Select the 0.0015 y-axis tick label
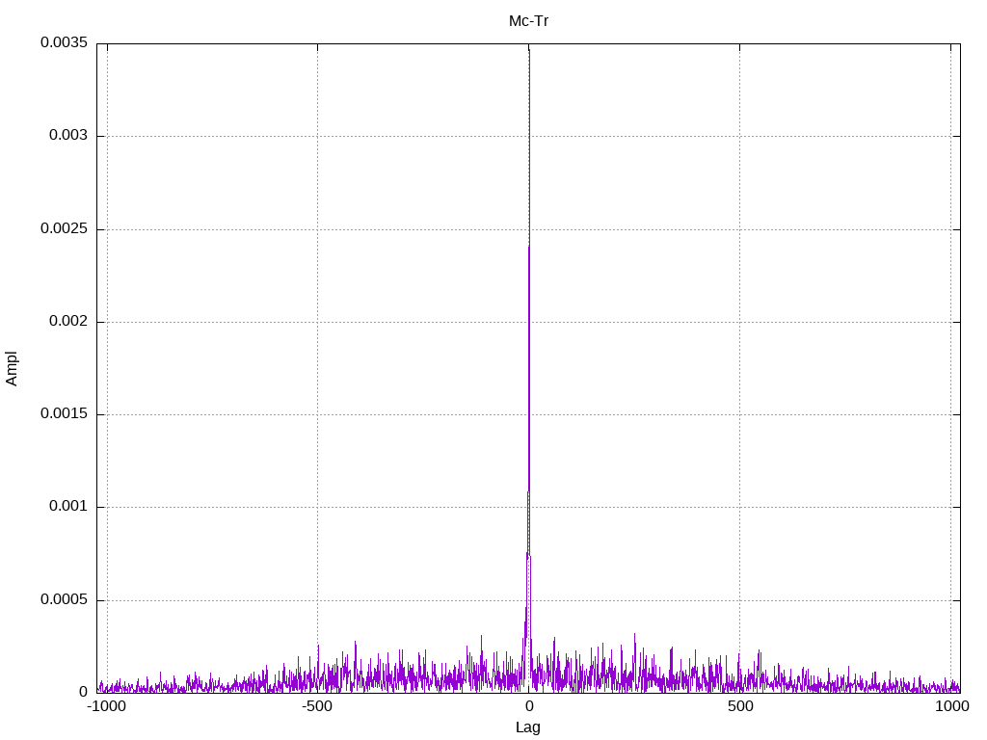Screen dimensions: 987x740 click(65, 414)
